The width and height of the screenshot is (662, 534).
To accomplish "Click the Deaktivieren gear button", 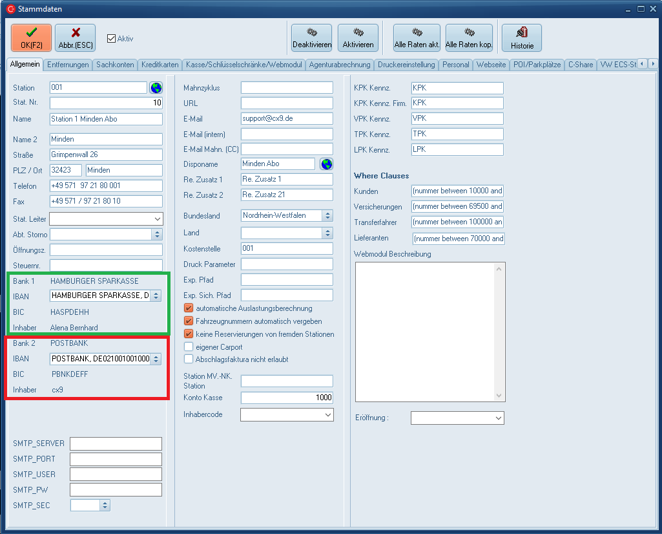I will pyautogui.click(x=311, y=38).
